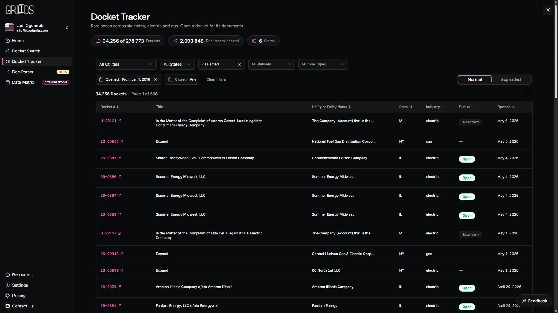Switch to Expanded view mode

pos(511,79)
